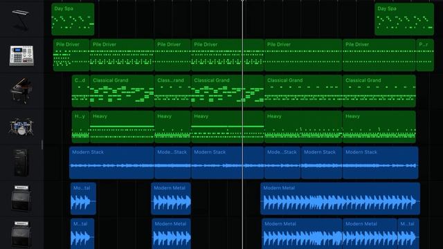Screen dimensions: 443x249
Task: Select the second Modern Metal region in the bottom track
Action: [x=171, y=234]
